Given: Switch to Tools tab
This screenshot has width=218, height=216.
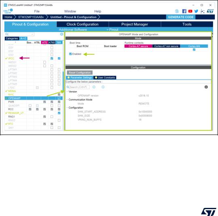Looking at the screenshot, I should pyautogui.click(x=187, y=24).
